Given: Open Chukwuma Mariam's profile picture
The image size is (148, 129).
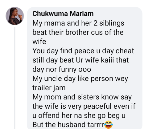Looking at the screenshot, I should 15,16.
